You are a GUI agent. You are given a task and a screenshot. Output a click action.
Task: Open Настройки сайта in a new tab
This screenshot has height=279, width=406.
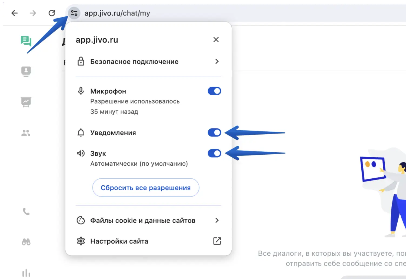click(x=217, y=241)
